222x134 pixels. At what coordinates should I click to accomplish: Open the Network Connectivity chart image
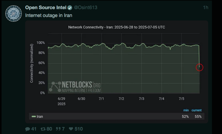(117, 72)
